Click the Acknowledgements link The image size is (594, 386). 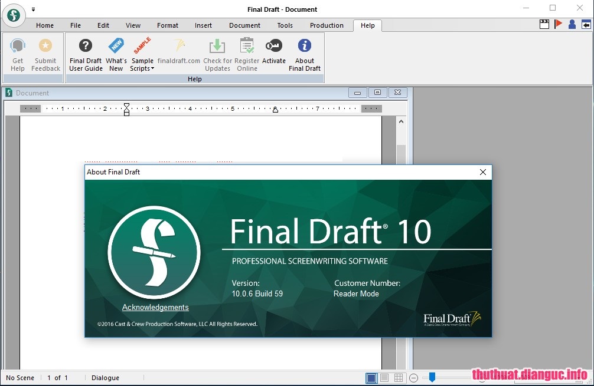point(155,307)
